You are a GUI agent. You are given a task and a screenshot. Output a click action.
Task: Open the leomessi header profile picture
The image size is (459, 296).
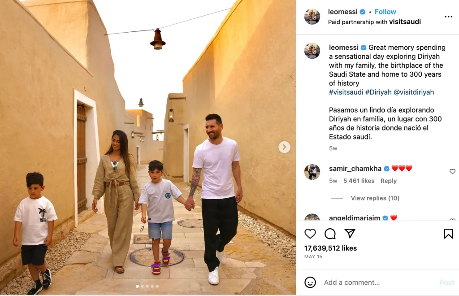[312, 17]
